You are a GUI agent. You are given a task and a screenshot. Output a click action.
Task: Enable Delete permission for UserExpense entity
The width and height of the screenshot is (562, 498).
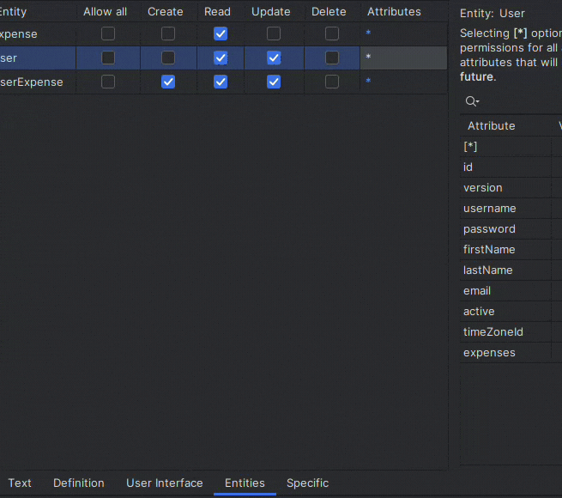(332, 82)
